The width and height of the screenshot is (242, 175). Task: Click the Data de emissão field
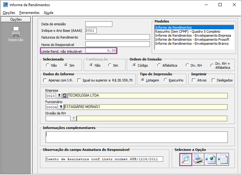pyautogui.click(x=99, y=24)
